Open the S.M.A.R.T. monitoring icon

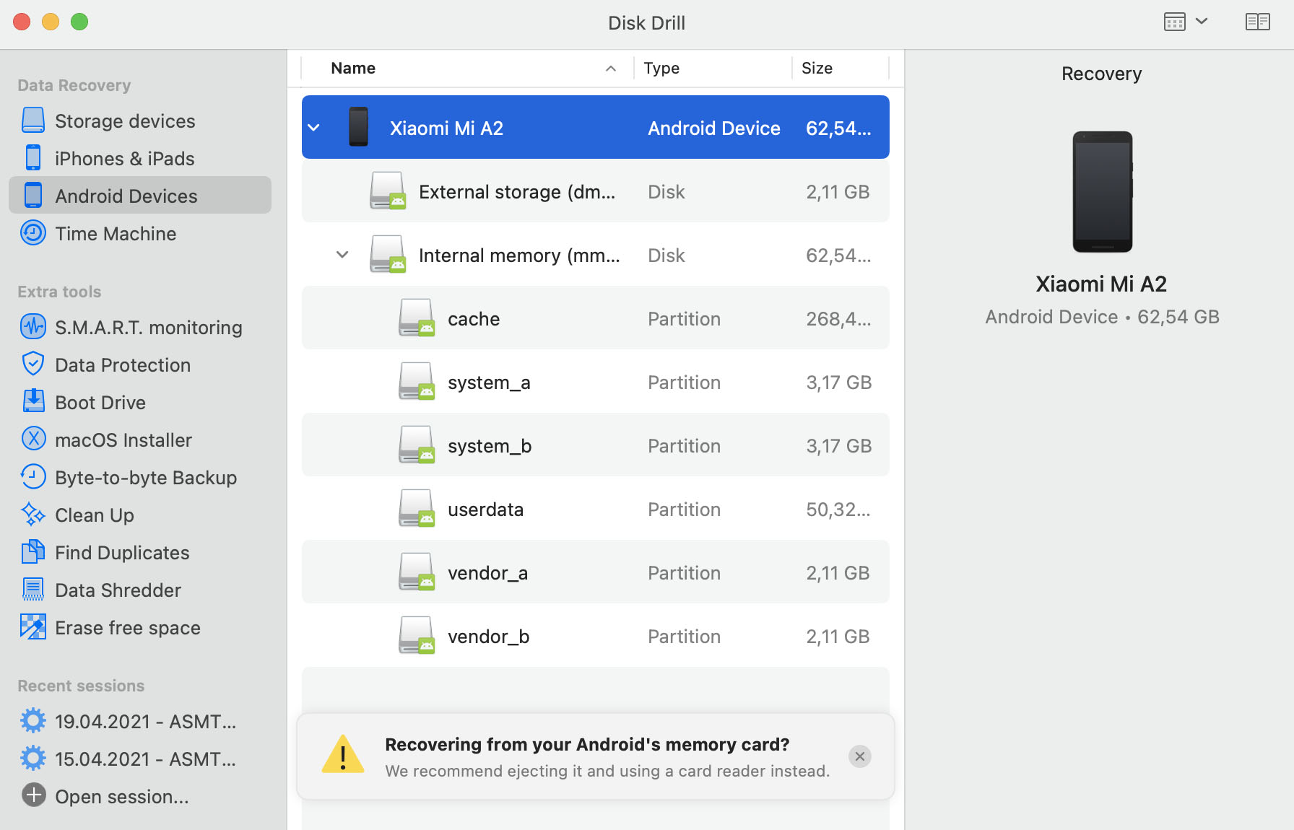(33, 327)
